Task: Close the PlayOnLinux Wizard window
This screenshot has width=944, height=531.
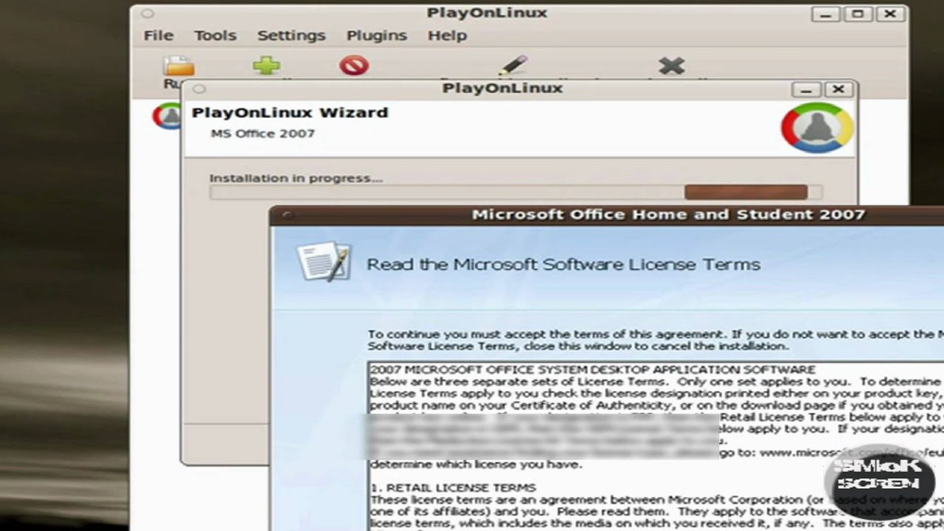Action: (839, 89)
